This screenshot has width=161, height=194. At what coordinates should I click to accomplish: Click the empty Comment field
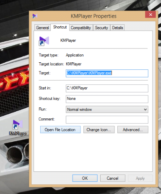(x=107, y=120)
